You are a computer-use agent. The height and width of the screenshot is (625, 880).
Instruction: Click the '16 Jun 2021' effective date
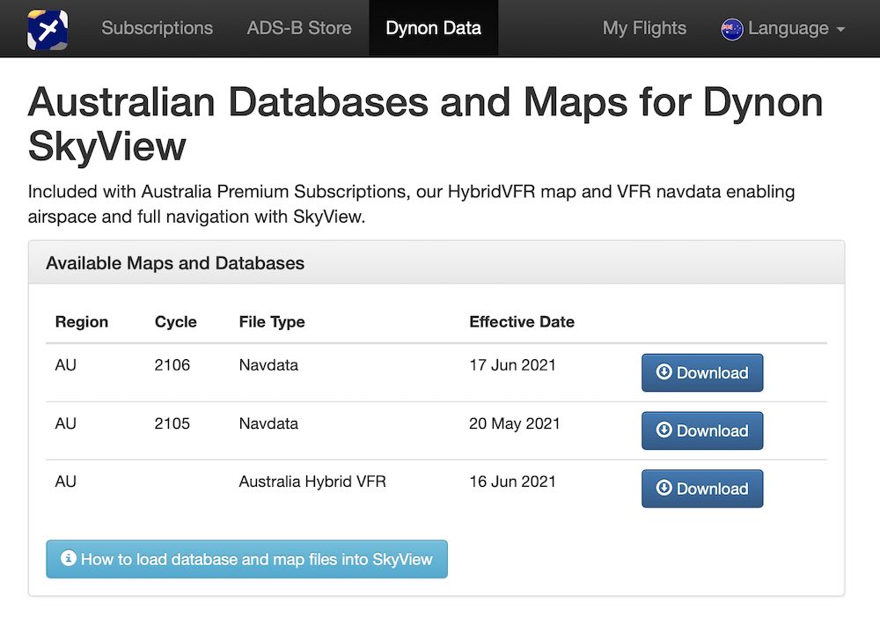tap(512, 482)
